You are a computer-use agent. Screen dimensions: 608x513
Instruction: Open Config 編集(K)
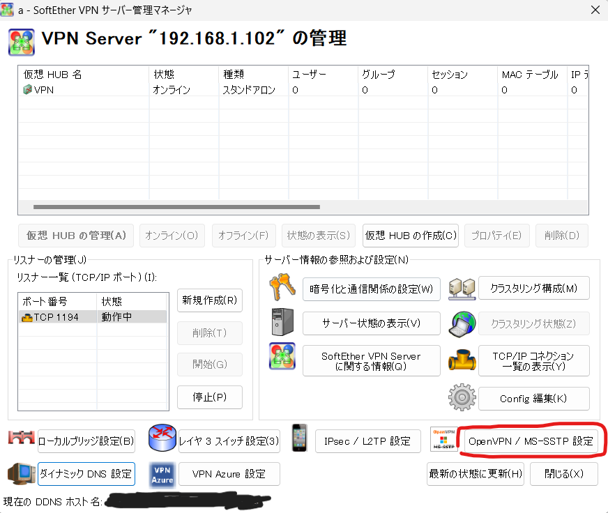pos(534,399)
